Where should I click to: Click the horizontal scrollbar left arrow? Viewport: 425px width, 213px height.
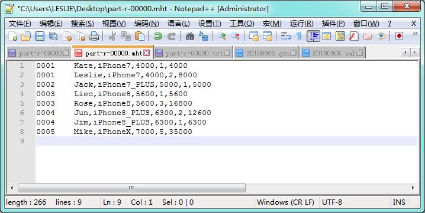point(12,188)
